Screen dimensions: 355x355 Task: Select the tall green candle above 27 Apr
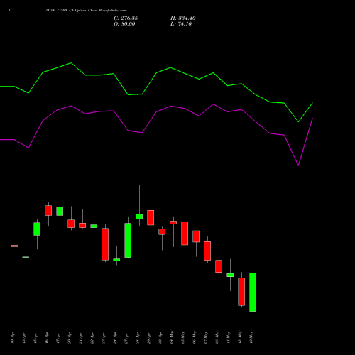tap(128, 240)
